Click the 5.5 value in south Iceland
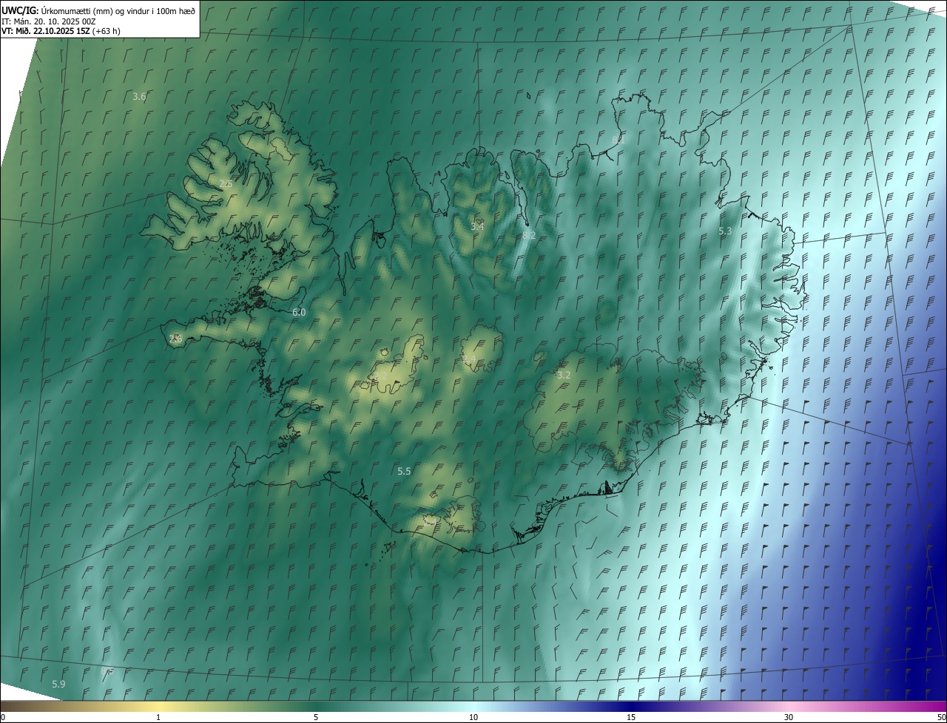Screen dimensions: 947x723 [x=404, y=472]
